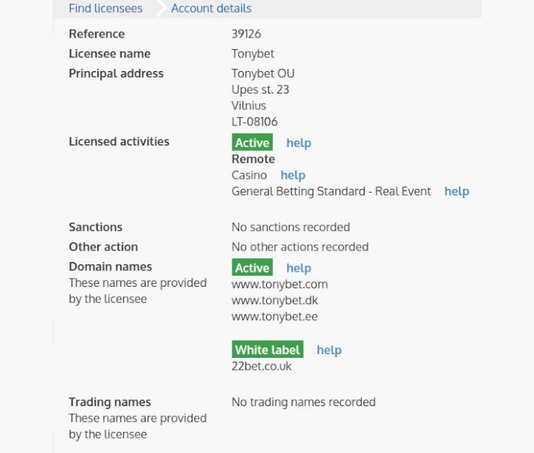Click help next to Domain names Active badge

tap(299, 268)
